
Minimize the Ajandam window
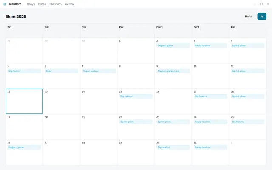[255, 4]
